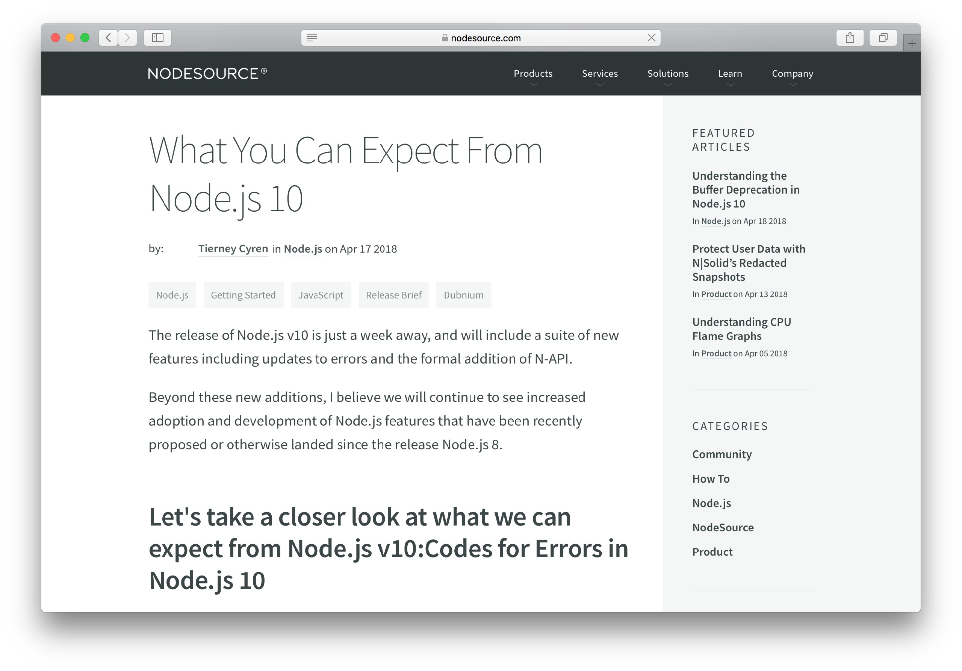Viewport: 962px width, 671px height.
Task: Expand the chevron under Services
Action: tap(600, 85)
